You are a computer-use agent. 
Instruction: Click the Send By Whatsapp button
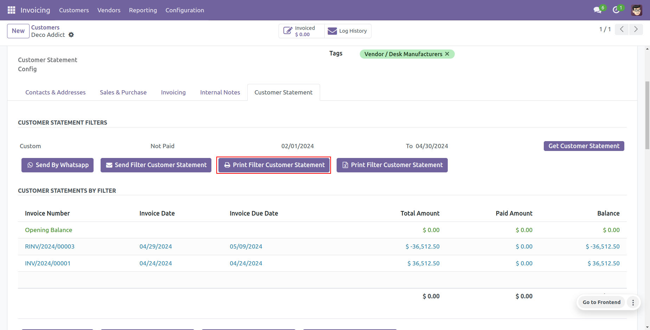click(58, 165)
